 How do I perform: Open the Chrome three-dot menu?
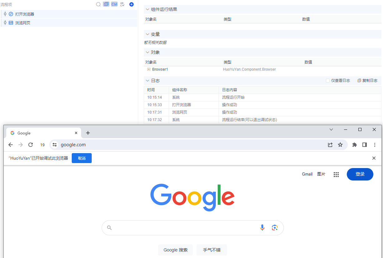point(375,145)
